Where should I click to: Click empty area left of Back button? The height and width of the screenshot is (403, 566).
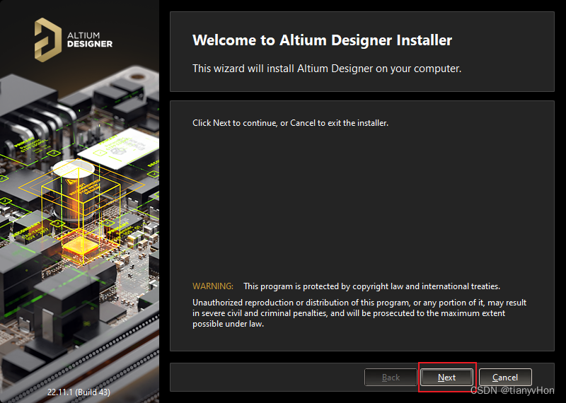[269, 378]
